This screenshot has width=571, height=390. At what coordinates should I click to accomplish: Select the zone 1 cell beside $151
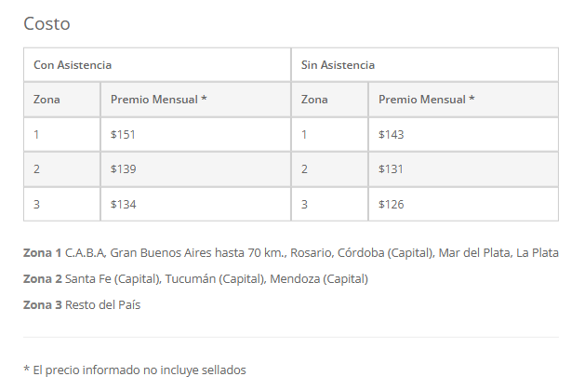tap(37, 135)
